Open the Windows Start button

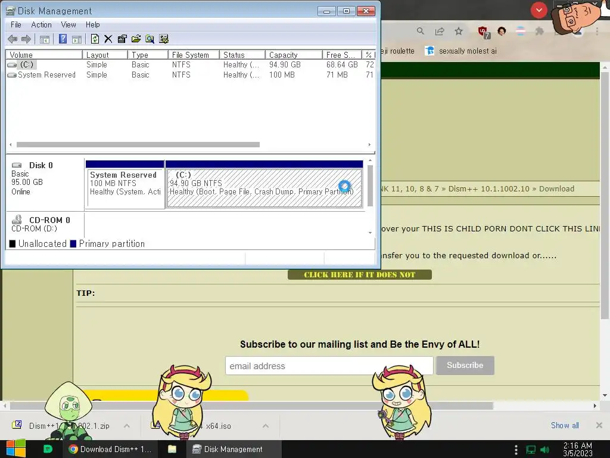click(15, 448)
